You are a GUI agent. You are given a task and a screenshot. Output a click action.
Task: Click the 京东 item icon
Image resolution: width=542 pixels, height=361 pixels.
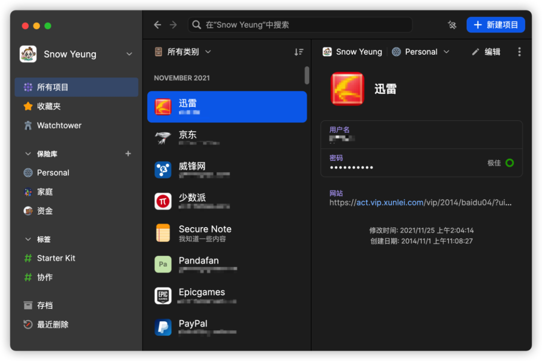pos(163,138)
